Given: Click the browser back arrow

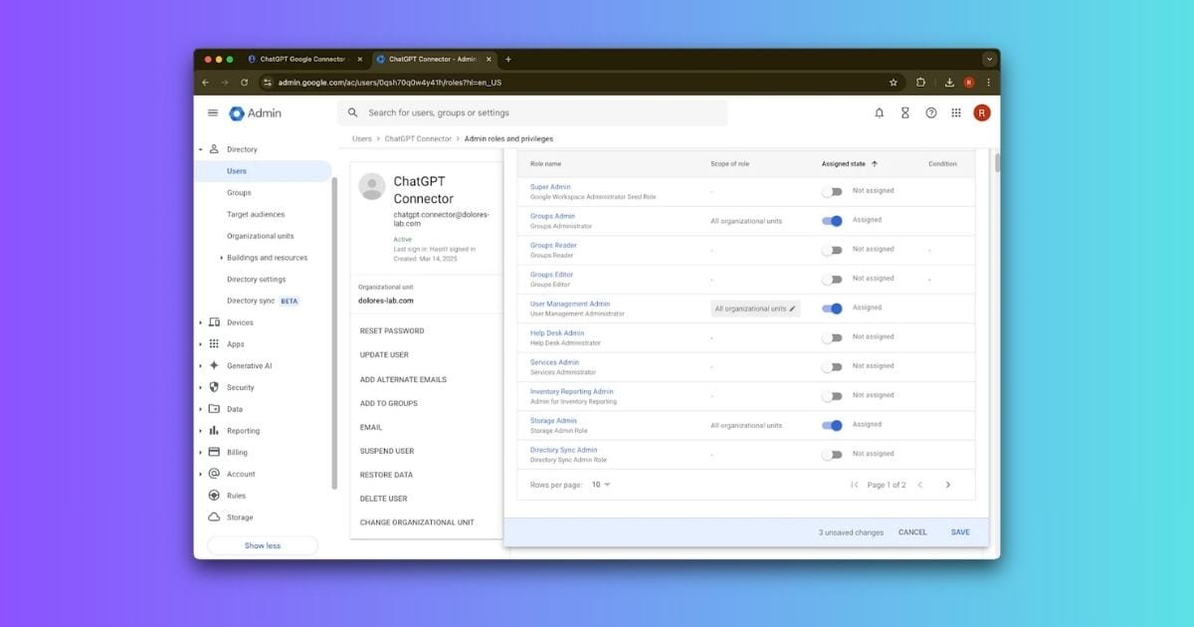Looking at the screenshot, I should (206, 83).
